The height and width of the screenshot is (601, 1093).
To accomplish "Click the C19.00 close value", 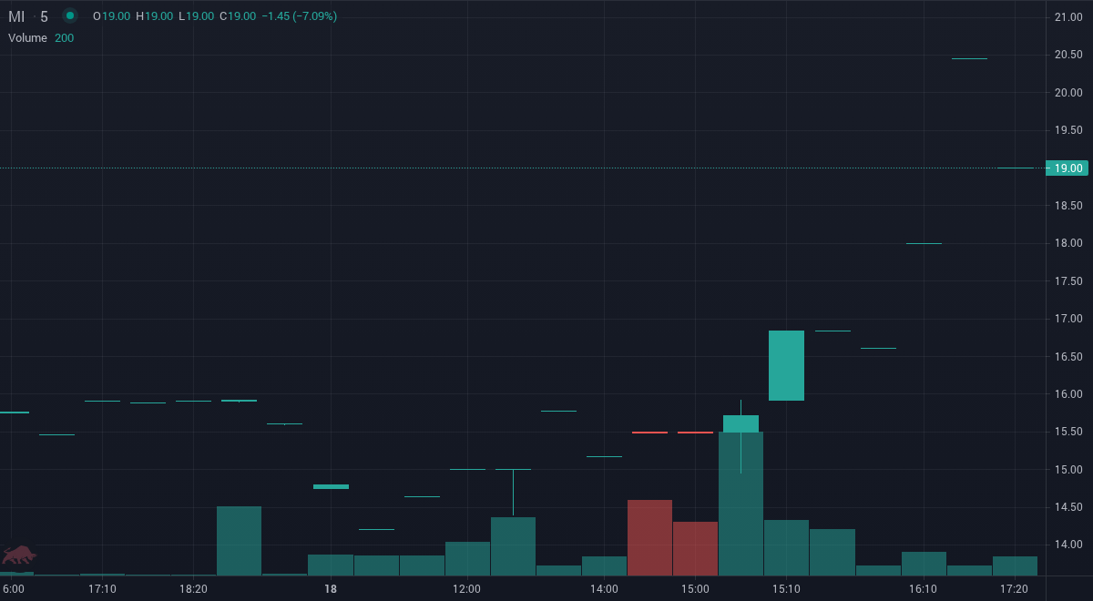I will pyautogui.click(x=237, y=16).
